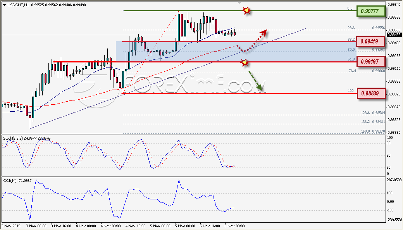Click 0.99405 on the price axis
Viewport: 403px width, 230px height.
[394, 43]
